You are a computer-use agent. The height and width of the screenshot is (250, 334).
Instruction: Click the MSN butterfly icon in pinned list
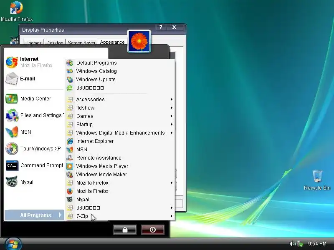[x=12, y=132]
